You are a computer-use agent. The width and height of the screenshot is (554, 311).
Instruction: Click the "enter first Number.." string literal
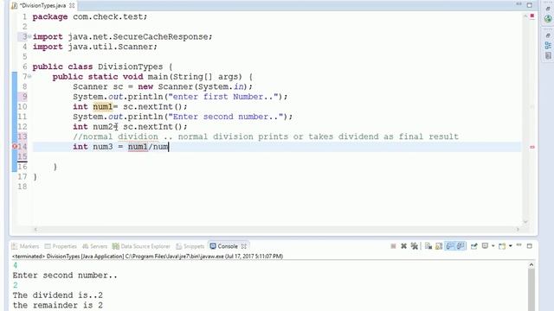222,97
